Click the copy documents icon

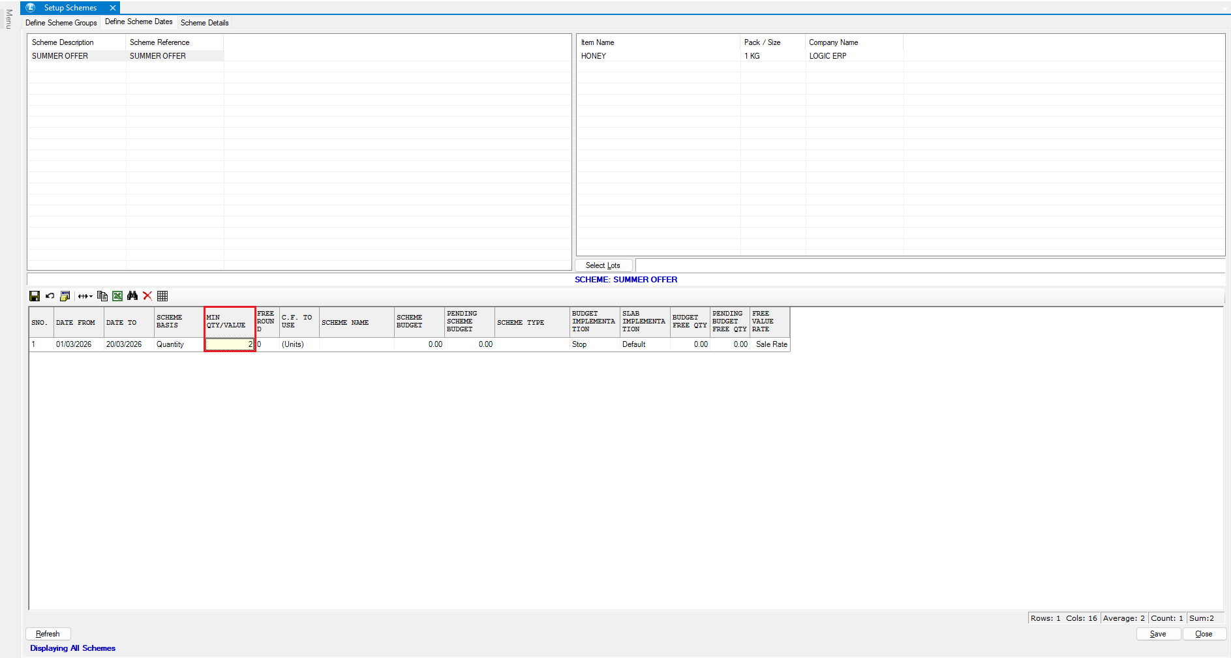pyautogui.click(x=102, y=296)
